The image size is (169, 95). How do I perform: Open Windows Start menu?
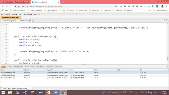(3, 93)
